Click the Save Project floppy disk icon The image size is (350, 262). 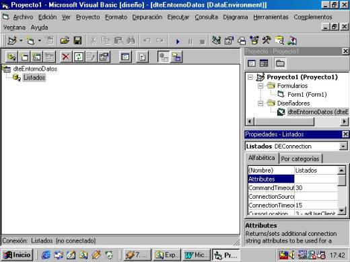point(77,40)
